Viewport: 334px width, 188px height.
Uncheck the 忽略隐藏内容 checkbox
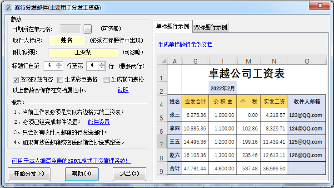pos(16,80)
